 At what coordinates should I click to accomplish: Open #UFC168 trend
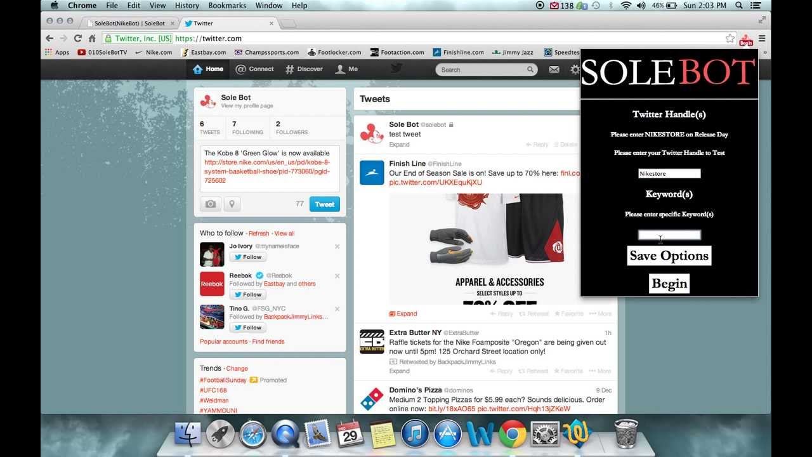click(x=213, y=390)
